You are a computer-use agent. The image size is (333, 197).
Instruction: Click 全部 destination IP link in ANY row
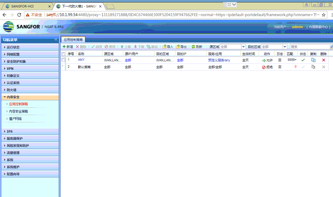point(180,60)
